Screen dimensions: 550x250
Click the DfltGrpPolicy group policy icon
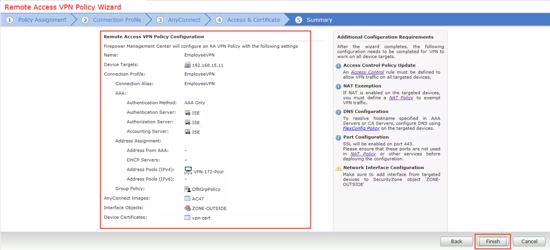point(187,189)
